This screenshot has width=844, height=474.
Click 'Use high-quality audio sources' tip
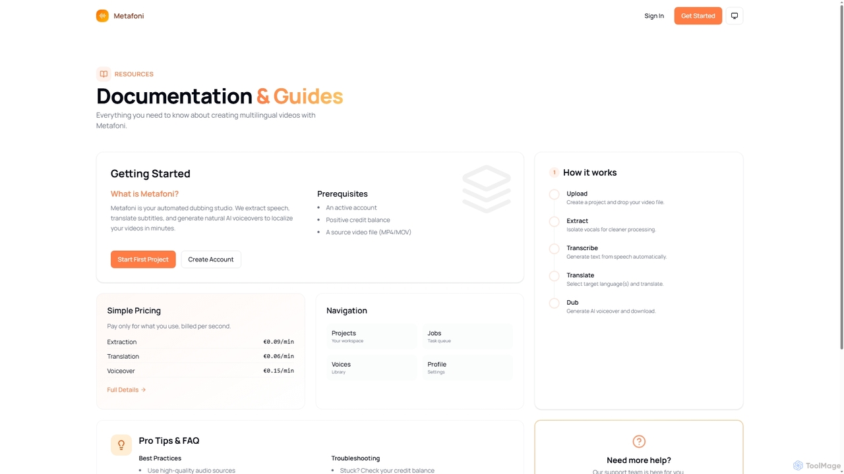[191, 470]
